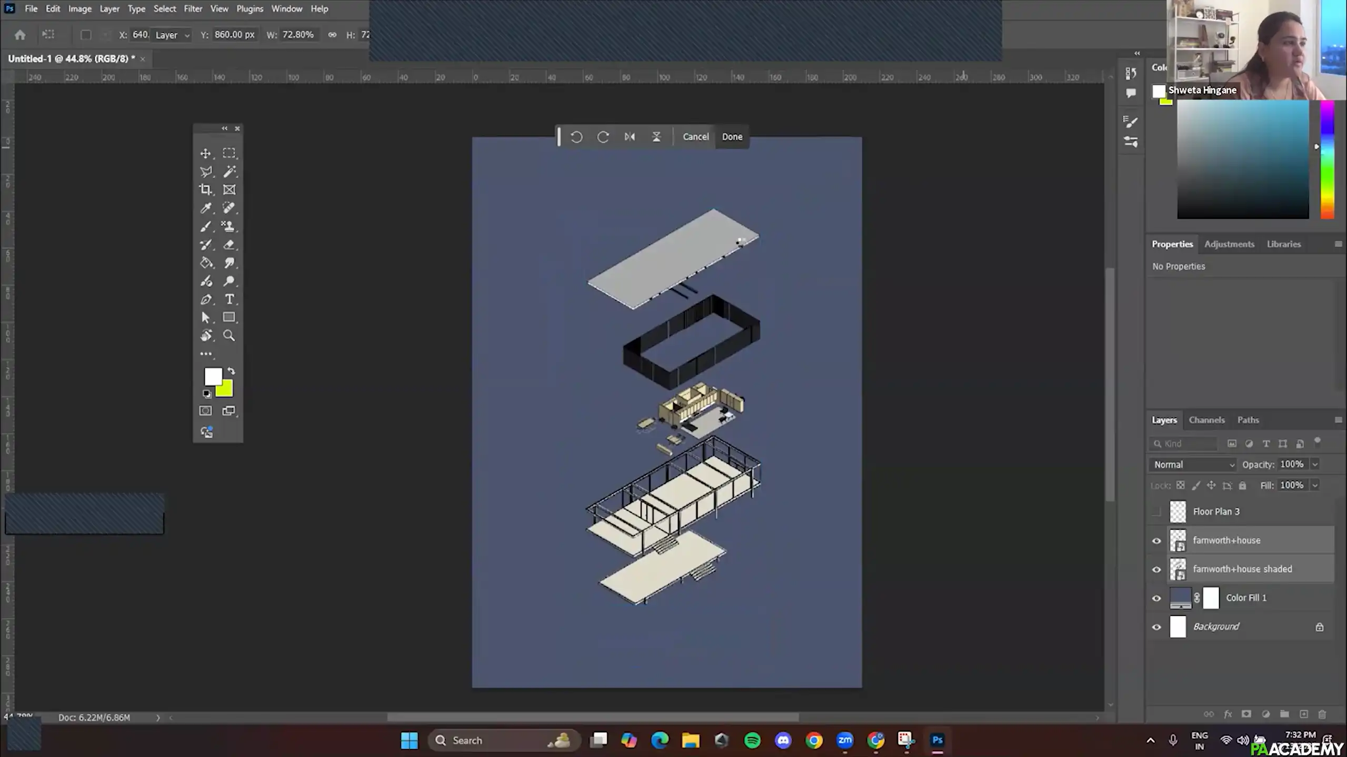This screenshot has width=1347, height=757.
Task: Flip the transform vertically
Action: 656,137
